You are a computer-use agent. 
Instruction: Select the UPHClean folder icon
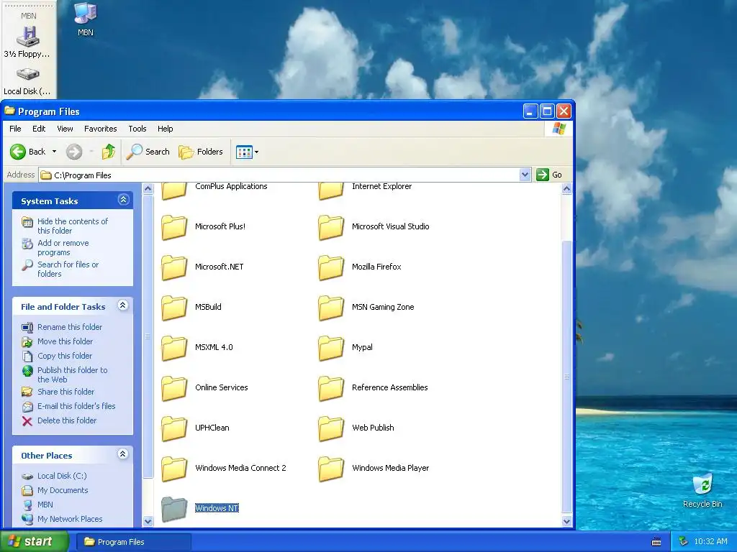pos(174,429)
